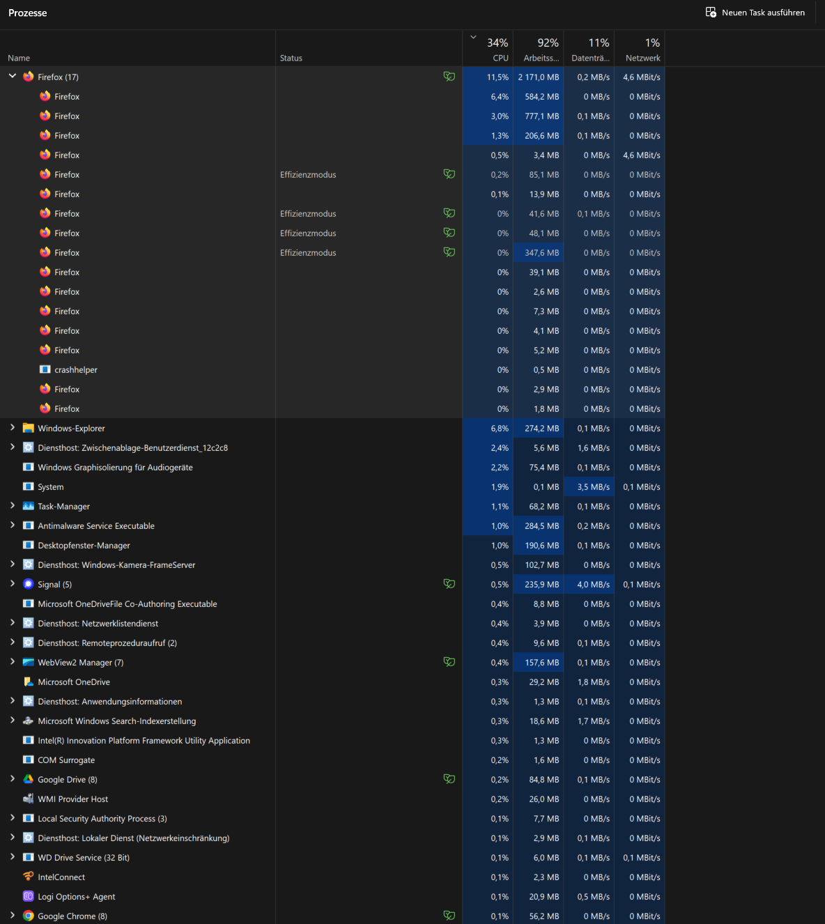The image size is (825, 924).
Task: Expand the Windows-Explorer process group
Action: 13,427
